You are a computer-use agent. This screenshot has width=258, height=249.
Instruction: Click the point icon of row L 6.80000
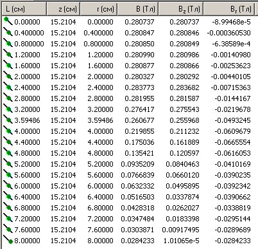pos(8,207)
